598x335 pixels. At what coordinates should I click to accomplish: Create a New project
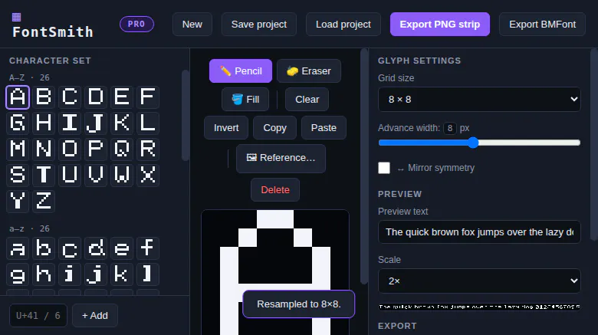point(192,25)
